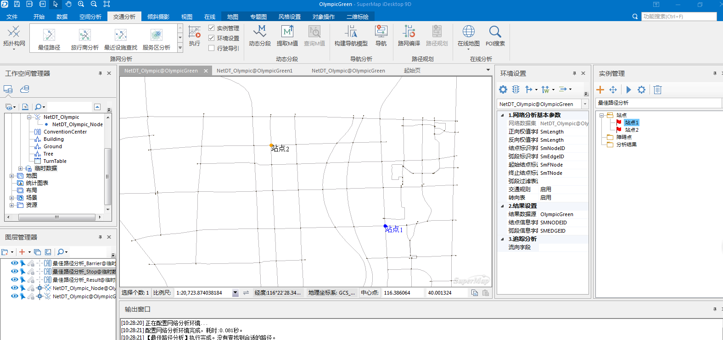
Task: Toggle the 环境设置 checkbox
Action: (212, 38)
